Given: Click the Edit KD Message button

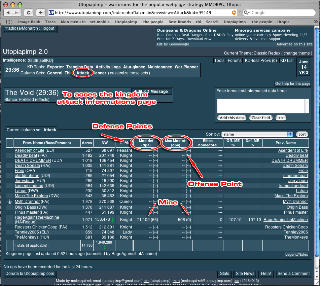Looking at the screenshot, I should [x=151, y=92].
